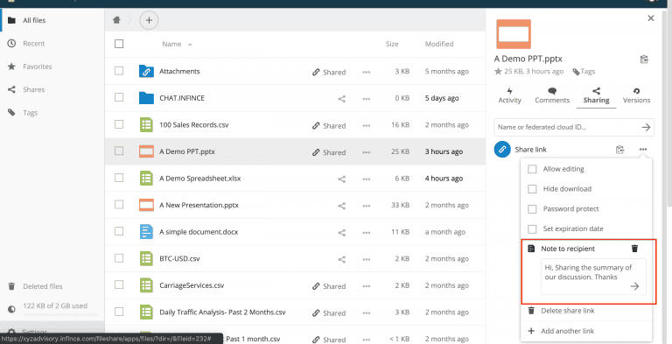This screenshot has height=344, width=672.
Task: Enable the Password protect checkbox
Action: (532, 209)
